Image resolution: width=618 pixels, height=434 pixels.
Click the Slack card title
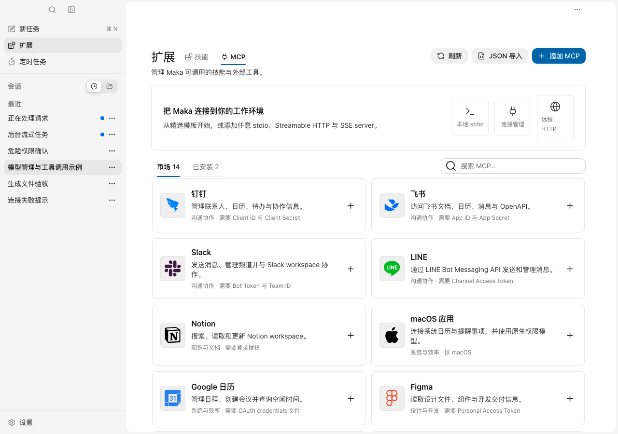(201, 252)
